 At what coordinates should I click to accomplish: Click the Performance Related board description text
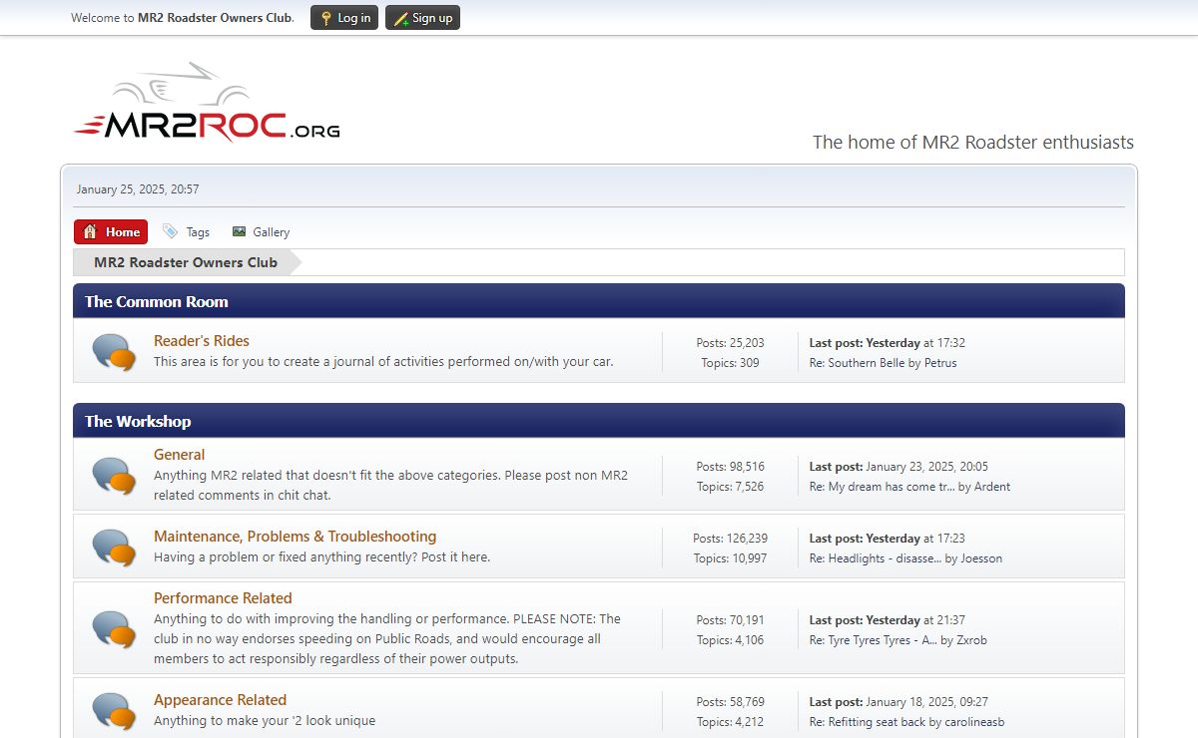click(387, 639)
